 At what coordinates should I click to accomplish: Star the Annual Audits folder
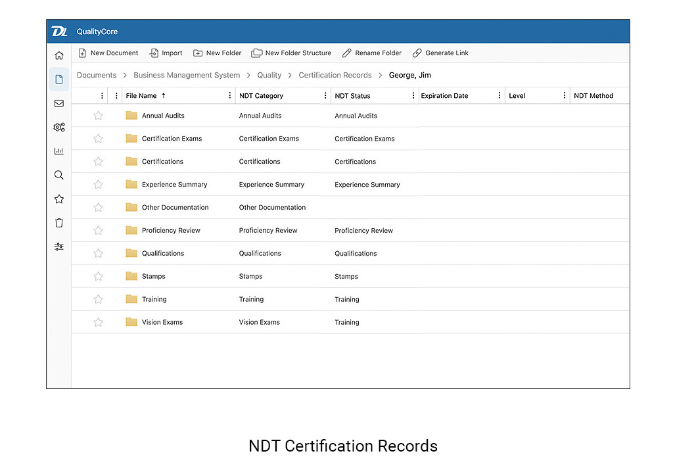(x=99, y=116)
